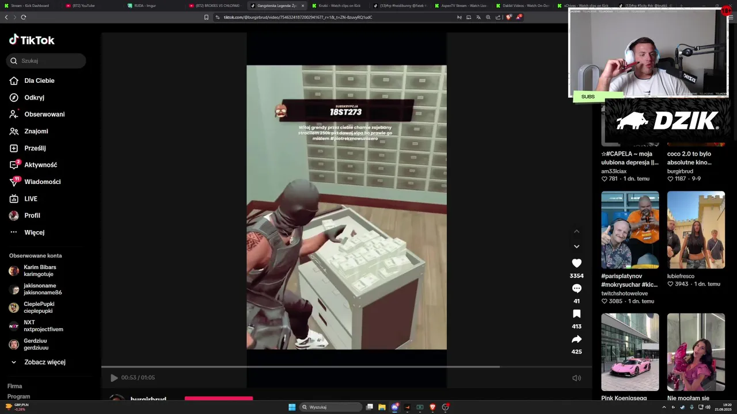Click browser back arrow
This screenshot has width=737, height=414.
[6, 17]
